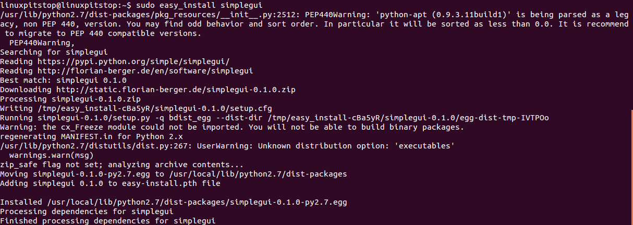Screen dimensions: 633x225
Task: Click the 'Adding simplegui 0.1.0 to easy-install.pth' line
Action: (110, 183)
